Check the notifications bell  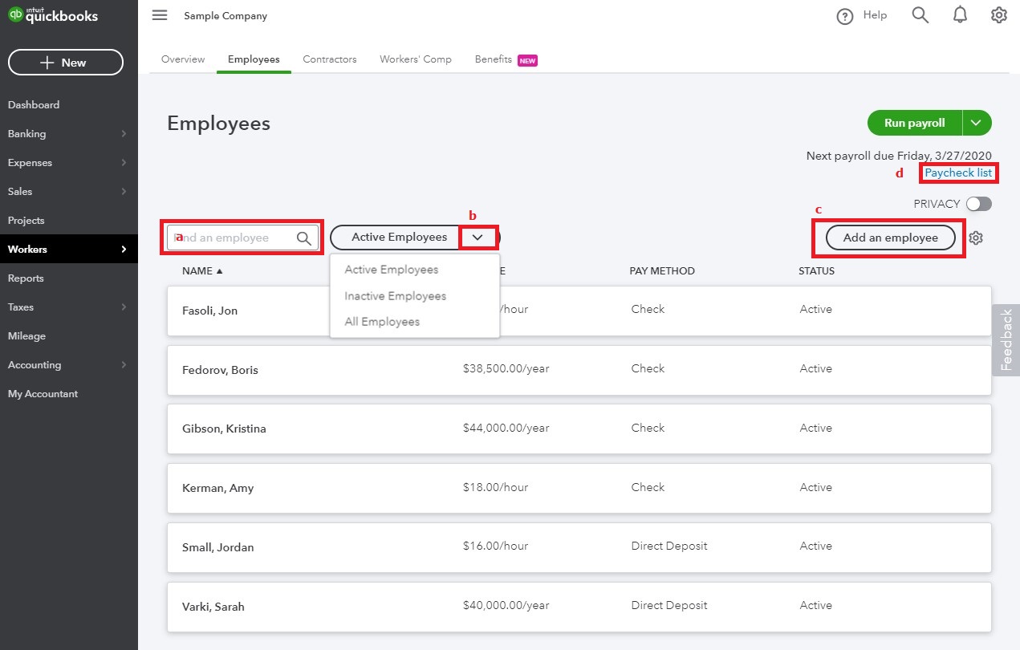coord(960,15)
